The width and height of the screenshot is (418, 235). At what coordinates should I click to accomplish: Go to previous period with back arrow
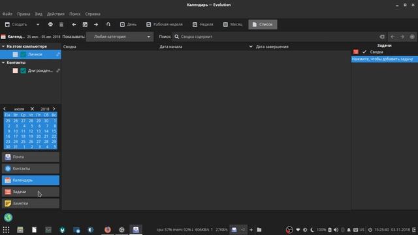tap(74, 25)
